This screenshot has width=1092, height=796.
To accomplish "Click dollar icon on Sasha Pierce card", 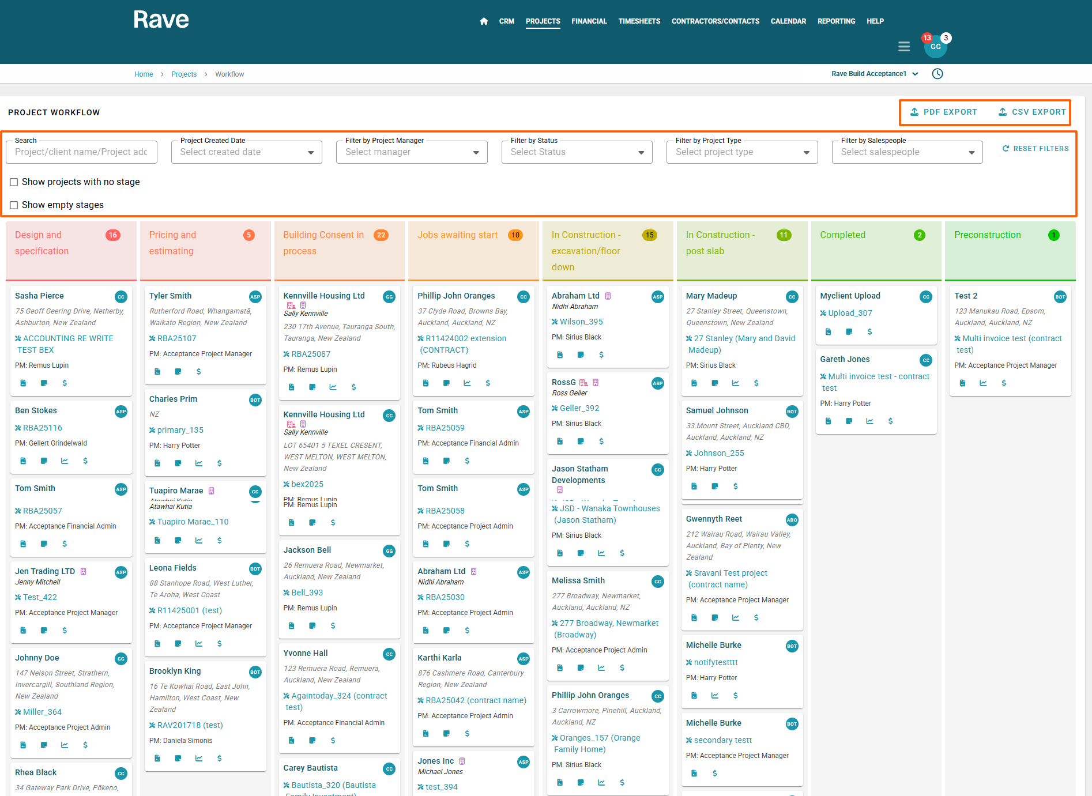I will 65,383.
